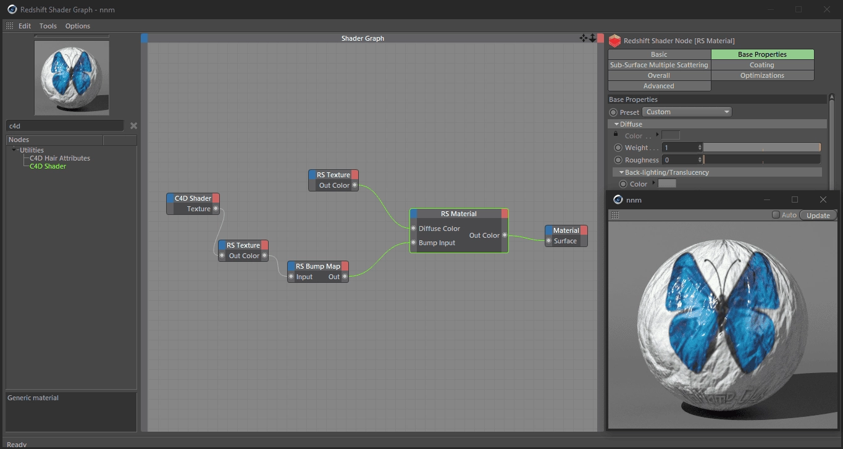Toggle the Weight animation radio dot
The width and height of the screenshot is (843, 449).
(x=618, y=148)
